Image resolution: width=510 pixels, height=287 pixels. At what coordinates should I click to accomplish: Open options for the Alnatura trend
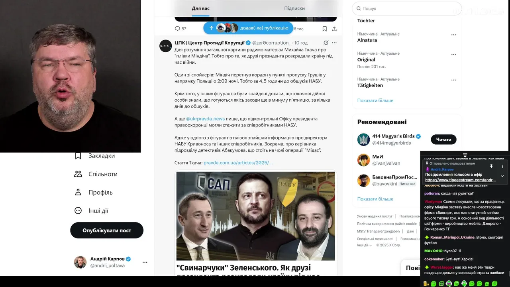click(x=453, y=35)
